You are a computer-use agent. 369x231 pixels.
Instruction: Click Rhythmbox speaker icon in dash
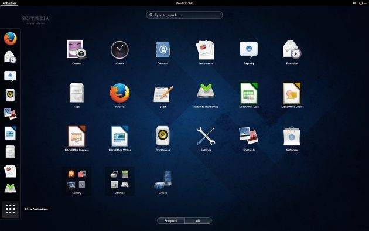click(11, 95)
